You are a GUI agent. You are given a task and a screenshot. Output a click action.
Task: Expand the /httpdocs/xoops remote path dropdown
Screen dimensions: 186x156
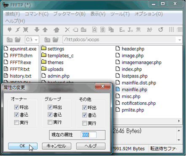pos(180,40)
